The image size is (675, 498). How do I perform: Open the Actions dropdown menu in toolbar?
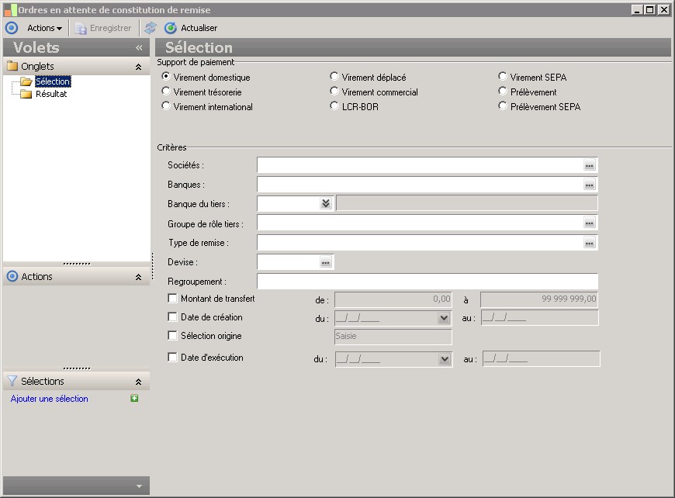point(44,28)
